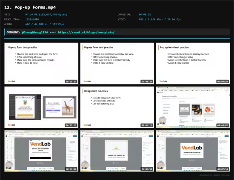Open the sanet.st/blogs/bonnytuts link in comment
The height and width of the screenshot is (180, 234).
click(x=86, y=32)
